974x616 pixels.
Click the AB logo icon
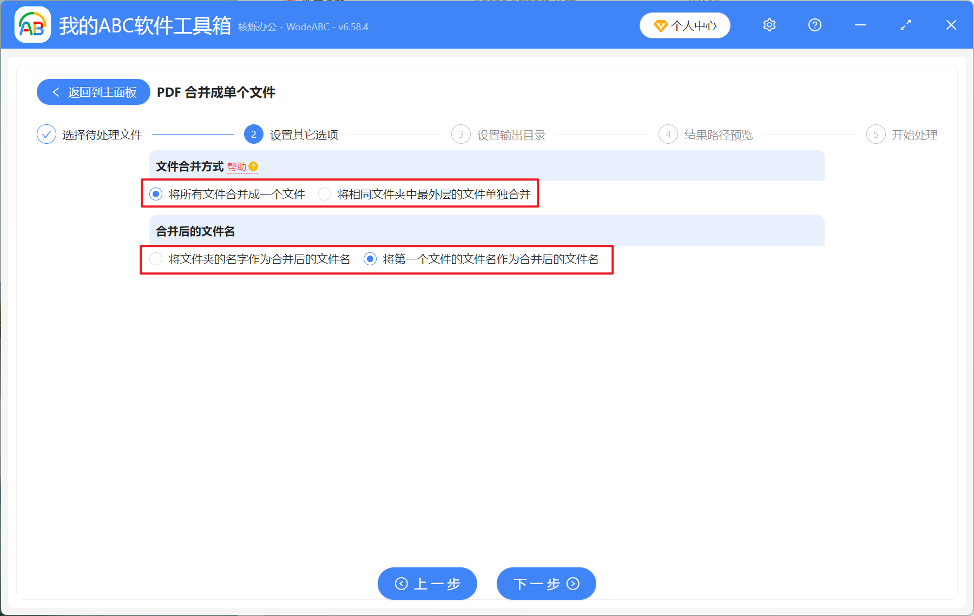click(x=32, y=25)
